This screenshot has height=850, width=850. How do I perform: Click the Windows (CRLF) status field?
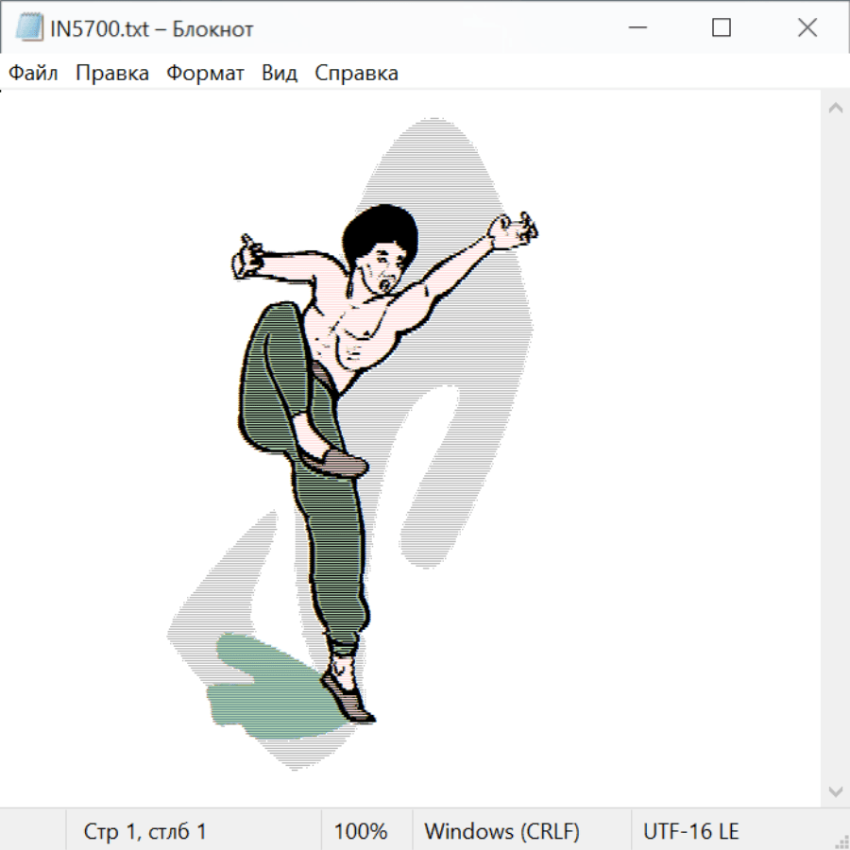tap(501, 831)
